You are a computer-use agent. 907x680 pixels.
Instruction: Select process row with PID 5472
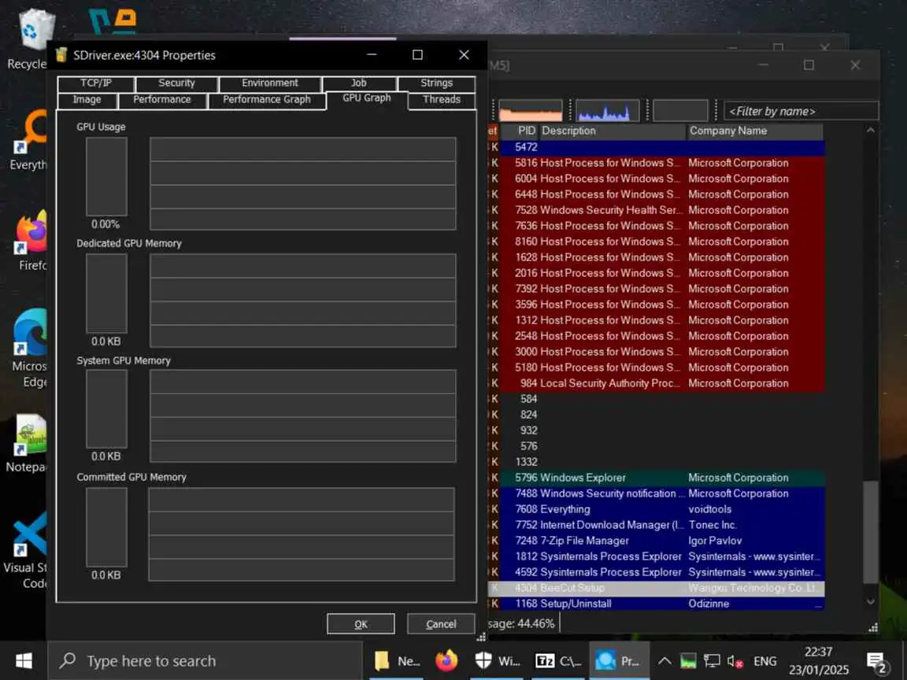[657, 147]
